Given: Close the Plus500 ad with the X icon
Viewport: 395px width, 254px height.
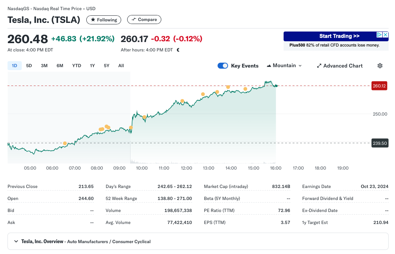Looking at the screenshot, I should coord(385,35).
